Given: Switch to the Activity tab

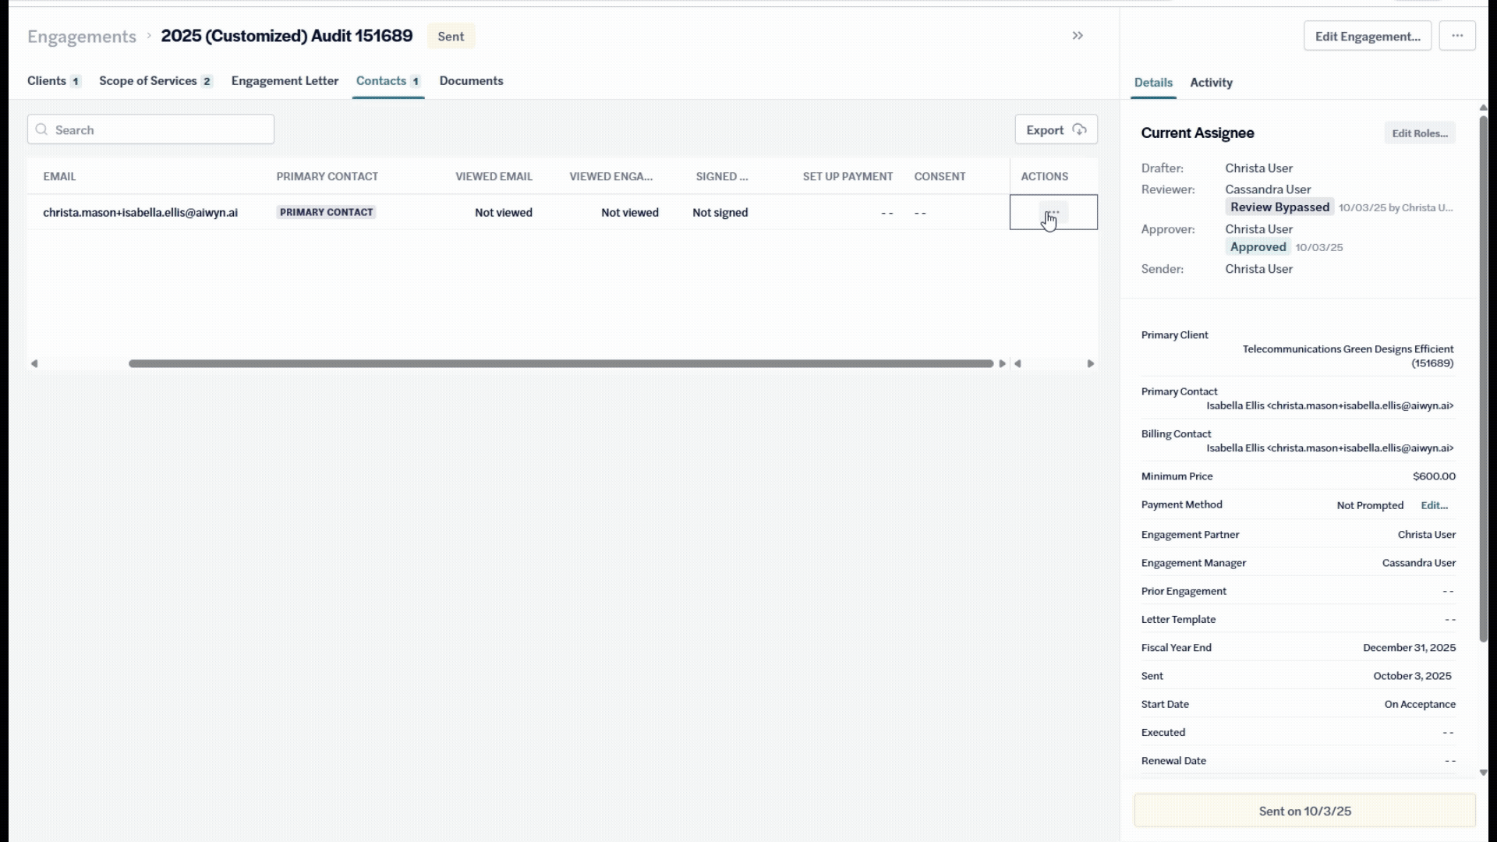Looking at the screenshot, I should pyautogui.click(x=1211, y=83).
